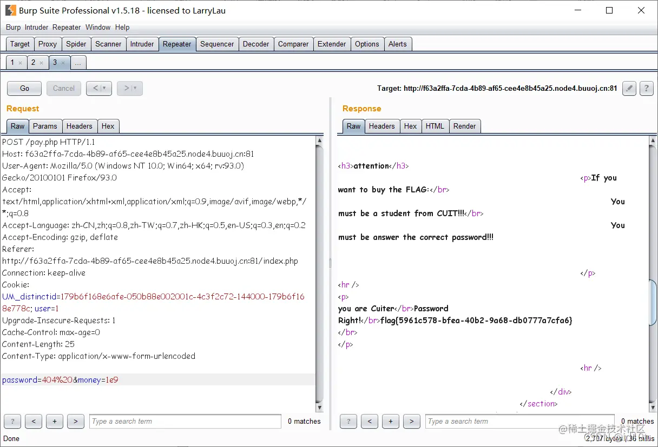658x447 pixels.
Task: Go to previous match in response search
Action: 370,421
